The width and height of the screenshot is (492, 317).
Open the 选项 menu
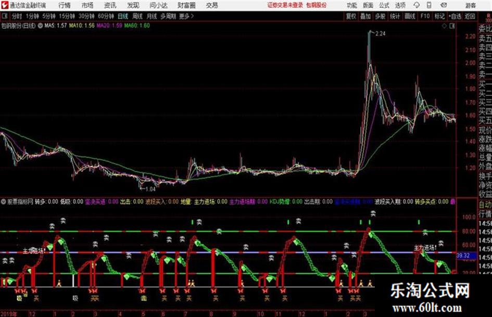tap(400, 5)
